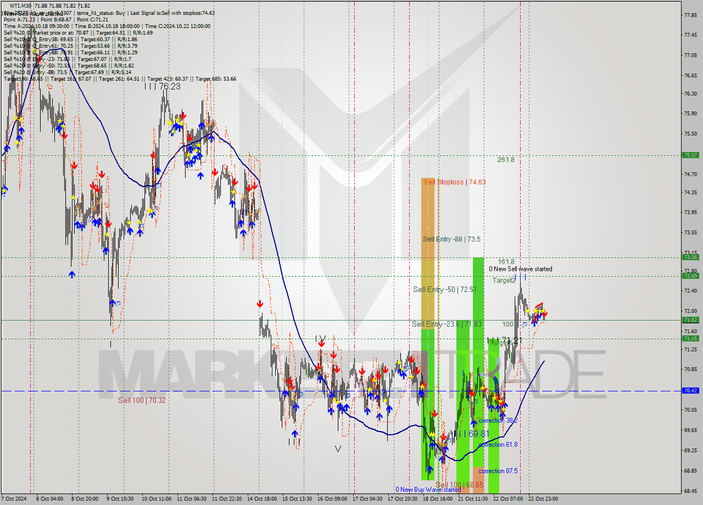Click the 'Sell Entry -88 | 73.5' label
Image resolution: width=703 pixels, height=505 pixels.
(x=451, y=239)
